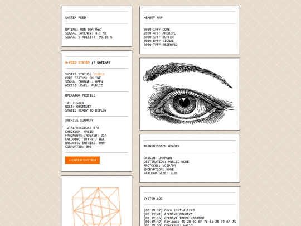Click the ENTER SYSTEM button
The width and height of the screenshot is (301, 226).
(x=82, y=160)
